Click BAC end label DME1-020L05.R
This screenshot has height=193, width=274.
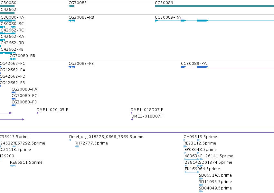(x=52, y=110)
